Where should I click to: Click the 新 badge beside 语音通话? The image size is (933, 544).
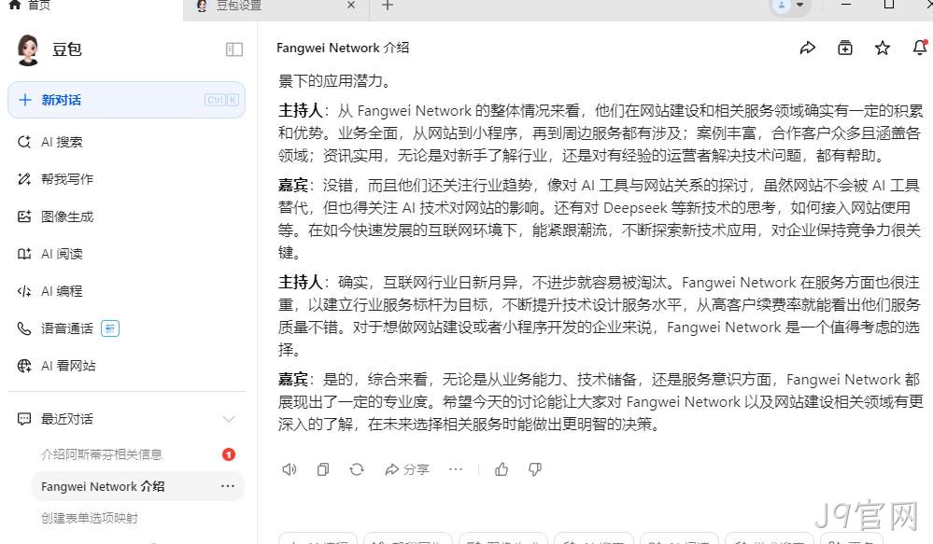110,328
